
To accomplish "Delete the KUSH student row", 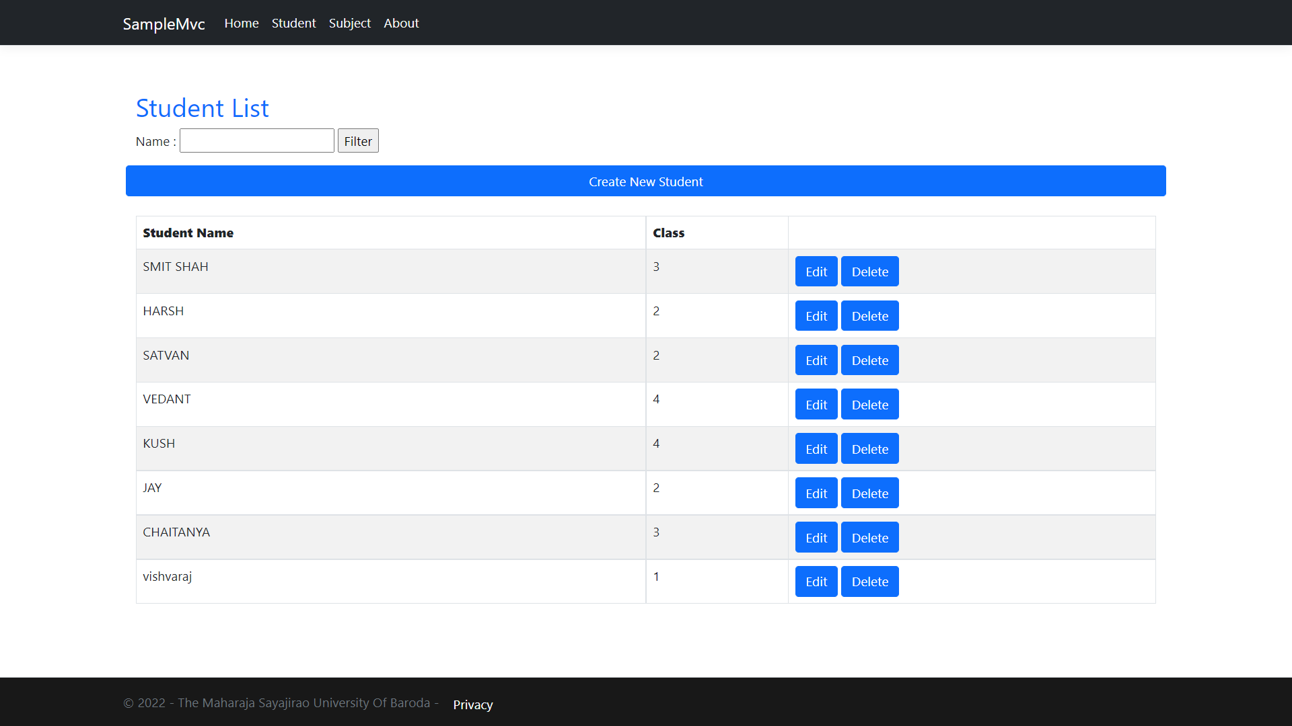I will point(870,448).
